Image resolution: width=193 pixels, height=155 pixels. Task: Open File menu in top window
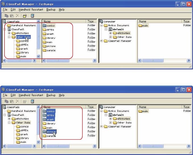tap(5, 10)
